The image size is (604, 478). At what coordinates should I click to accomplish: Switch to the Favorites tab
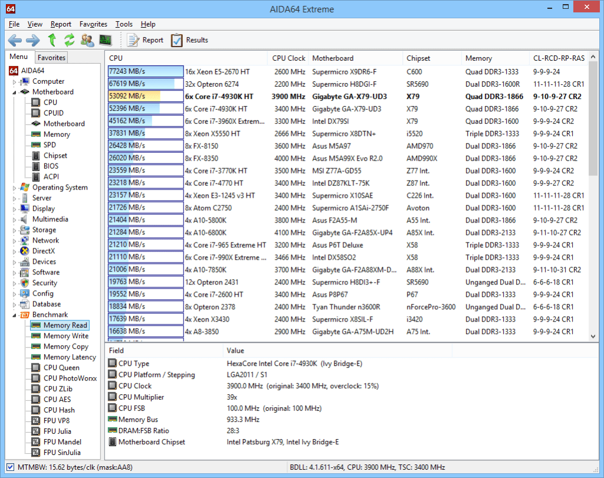pyautogui.click(x=51, y=57)
